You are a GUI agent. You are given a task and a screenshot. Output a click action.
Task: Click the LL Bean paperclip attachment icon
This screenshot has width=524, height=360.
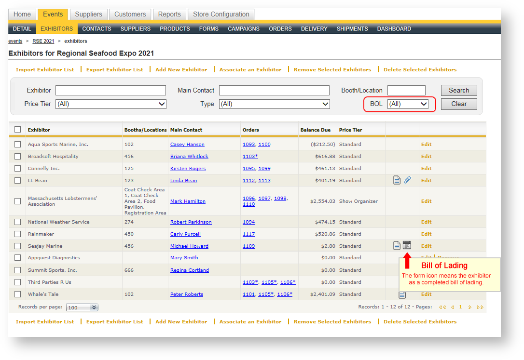(x=407, y=180)
